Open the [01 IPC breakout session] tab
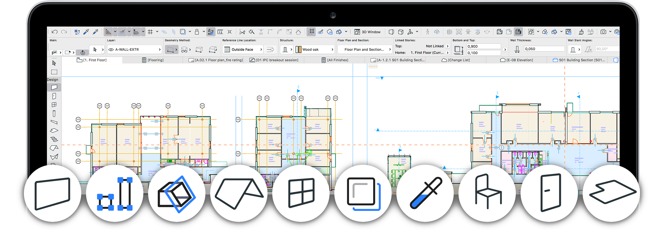666x238 pixels. (x=274, y=60)
